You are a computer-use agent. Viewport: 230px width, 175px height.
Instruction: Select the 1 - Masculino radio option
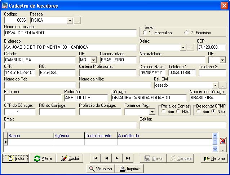[x=145, y=33]
